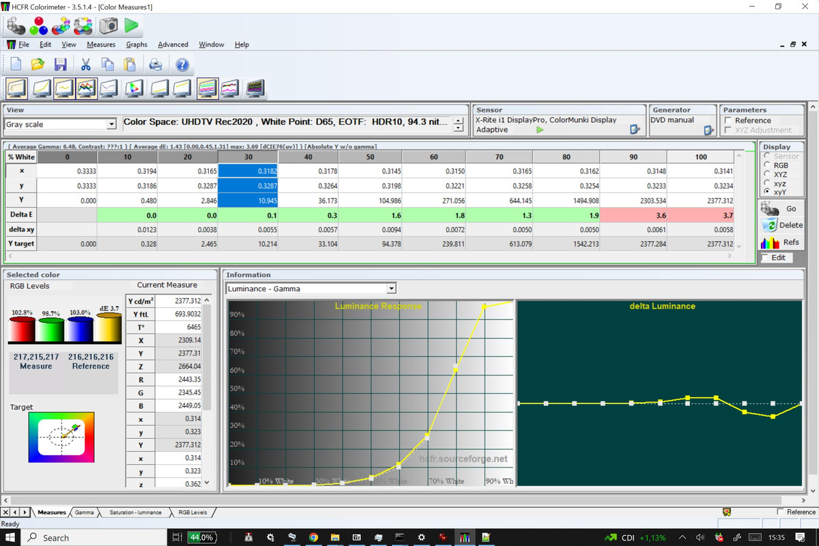Open the Advanced menu

[173, 44]
